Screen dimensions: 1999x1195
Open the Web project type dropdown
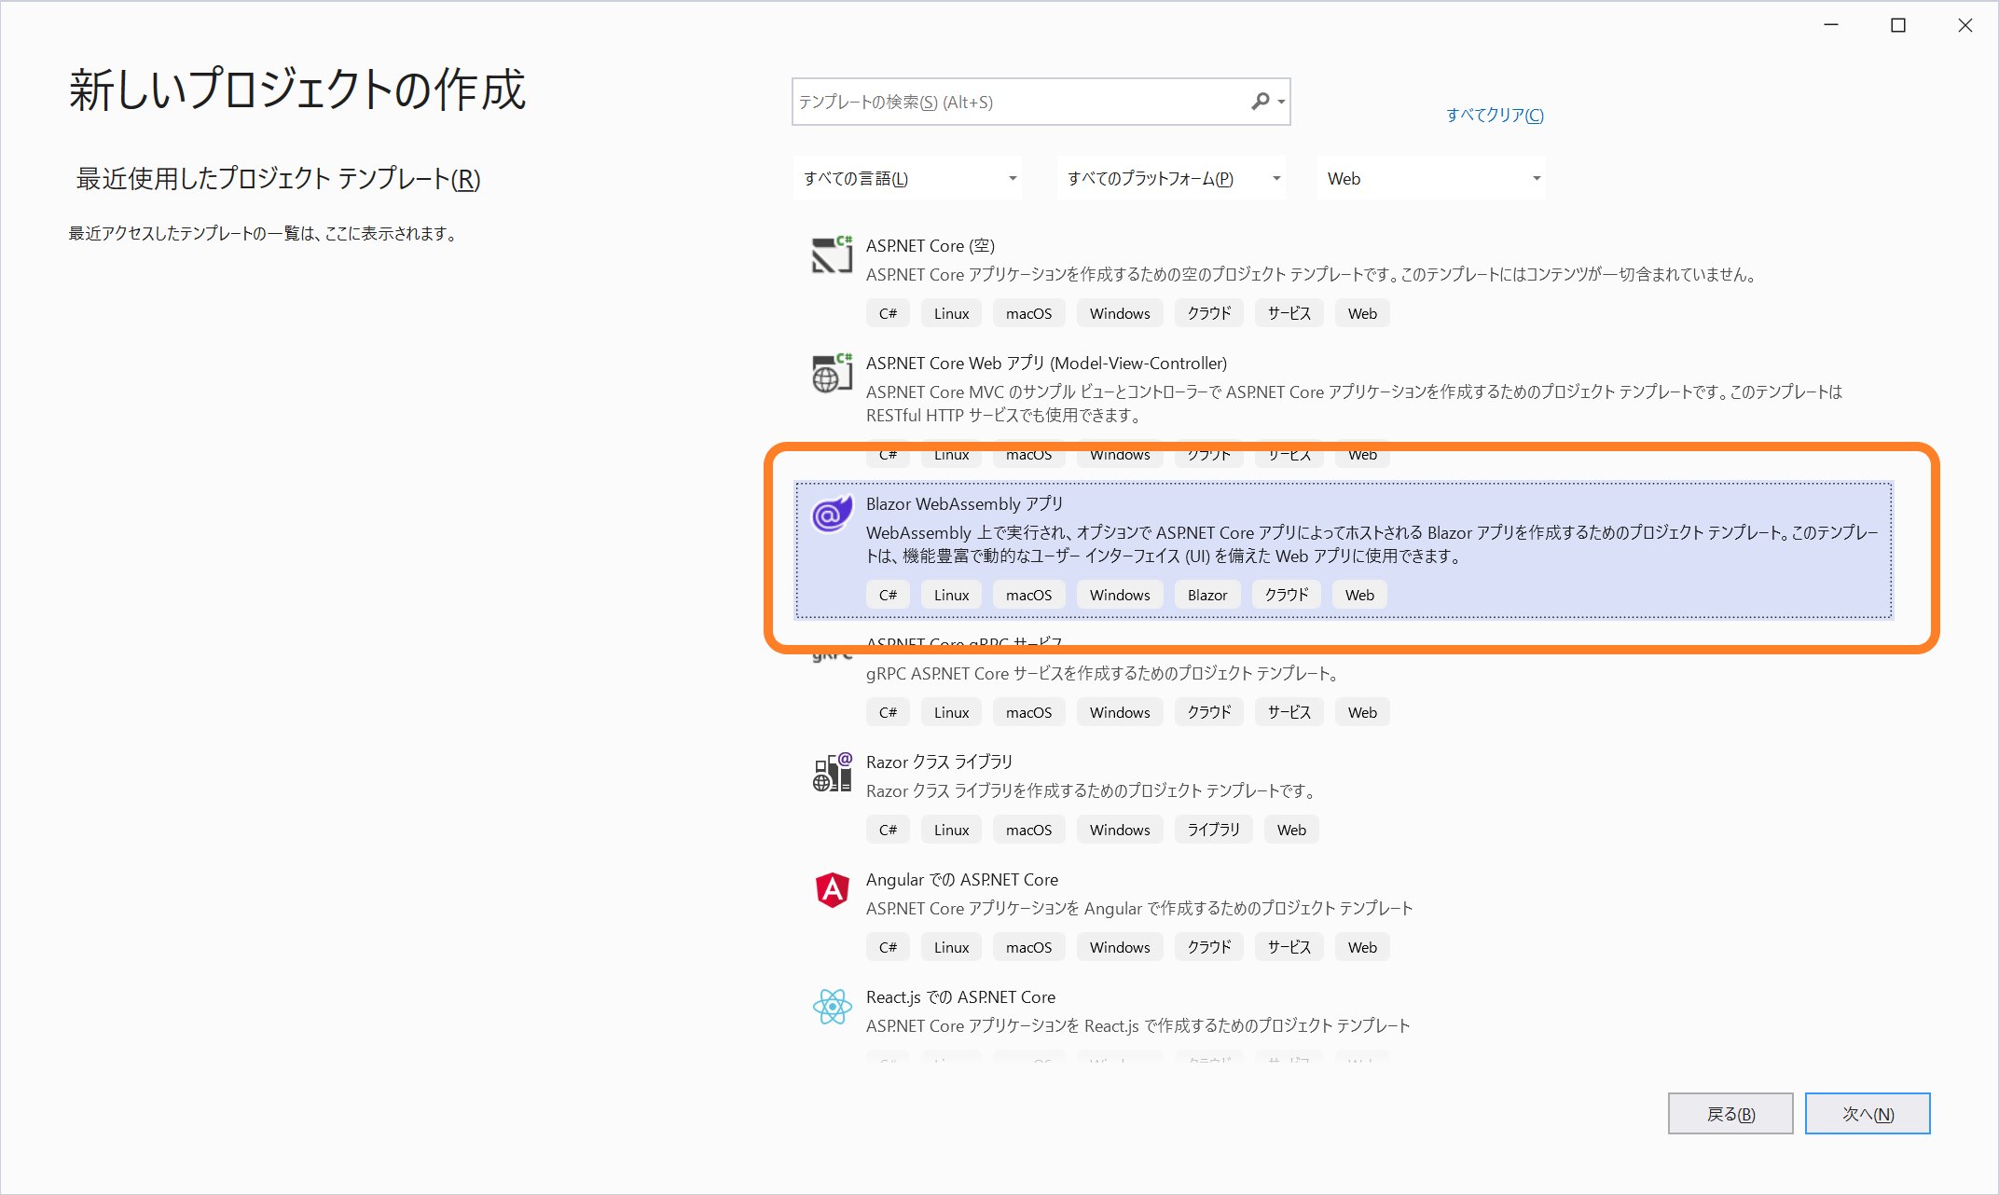click(1431, 178)
